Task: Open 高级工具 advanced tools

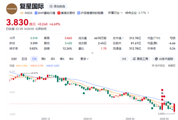Action: pos(140,59)
